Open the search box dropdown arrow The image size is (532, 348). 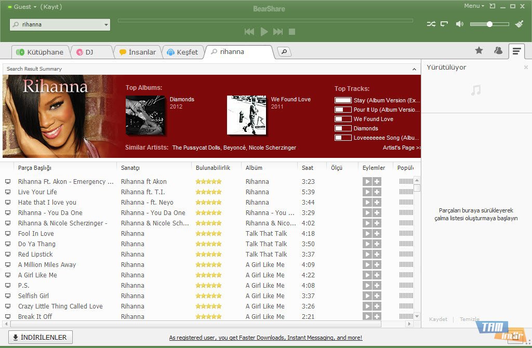pyautogui.click(x=106, y=25)
